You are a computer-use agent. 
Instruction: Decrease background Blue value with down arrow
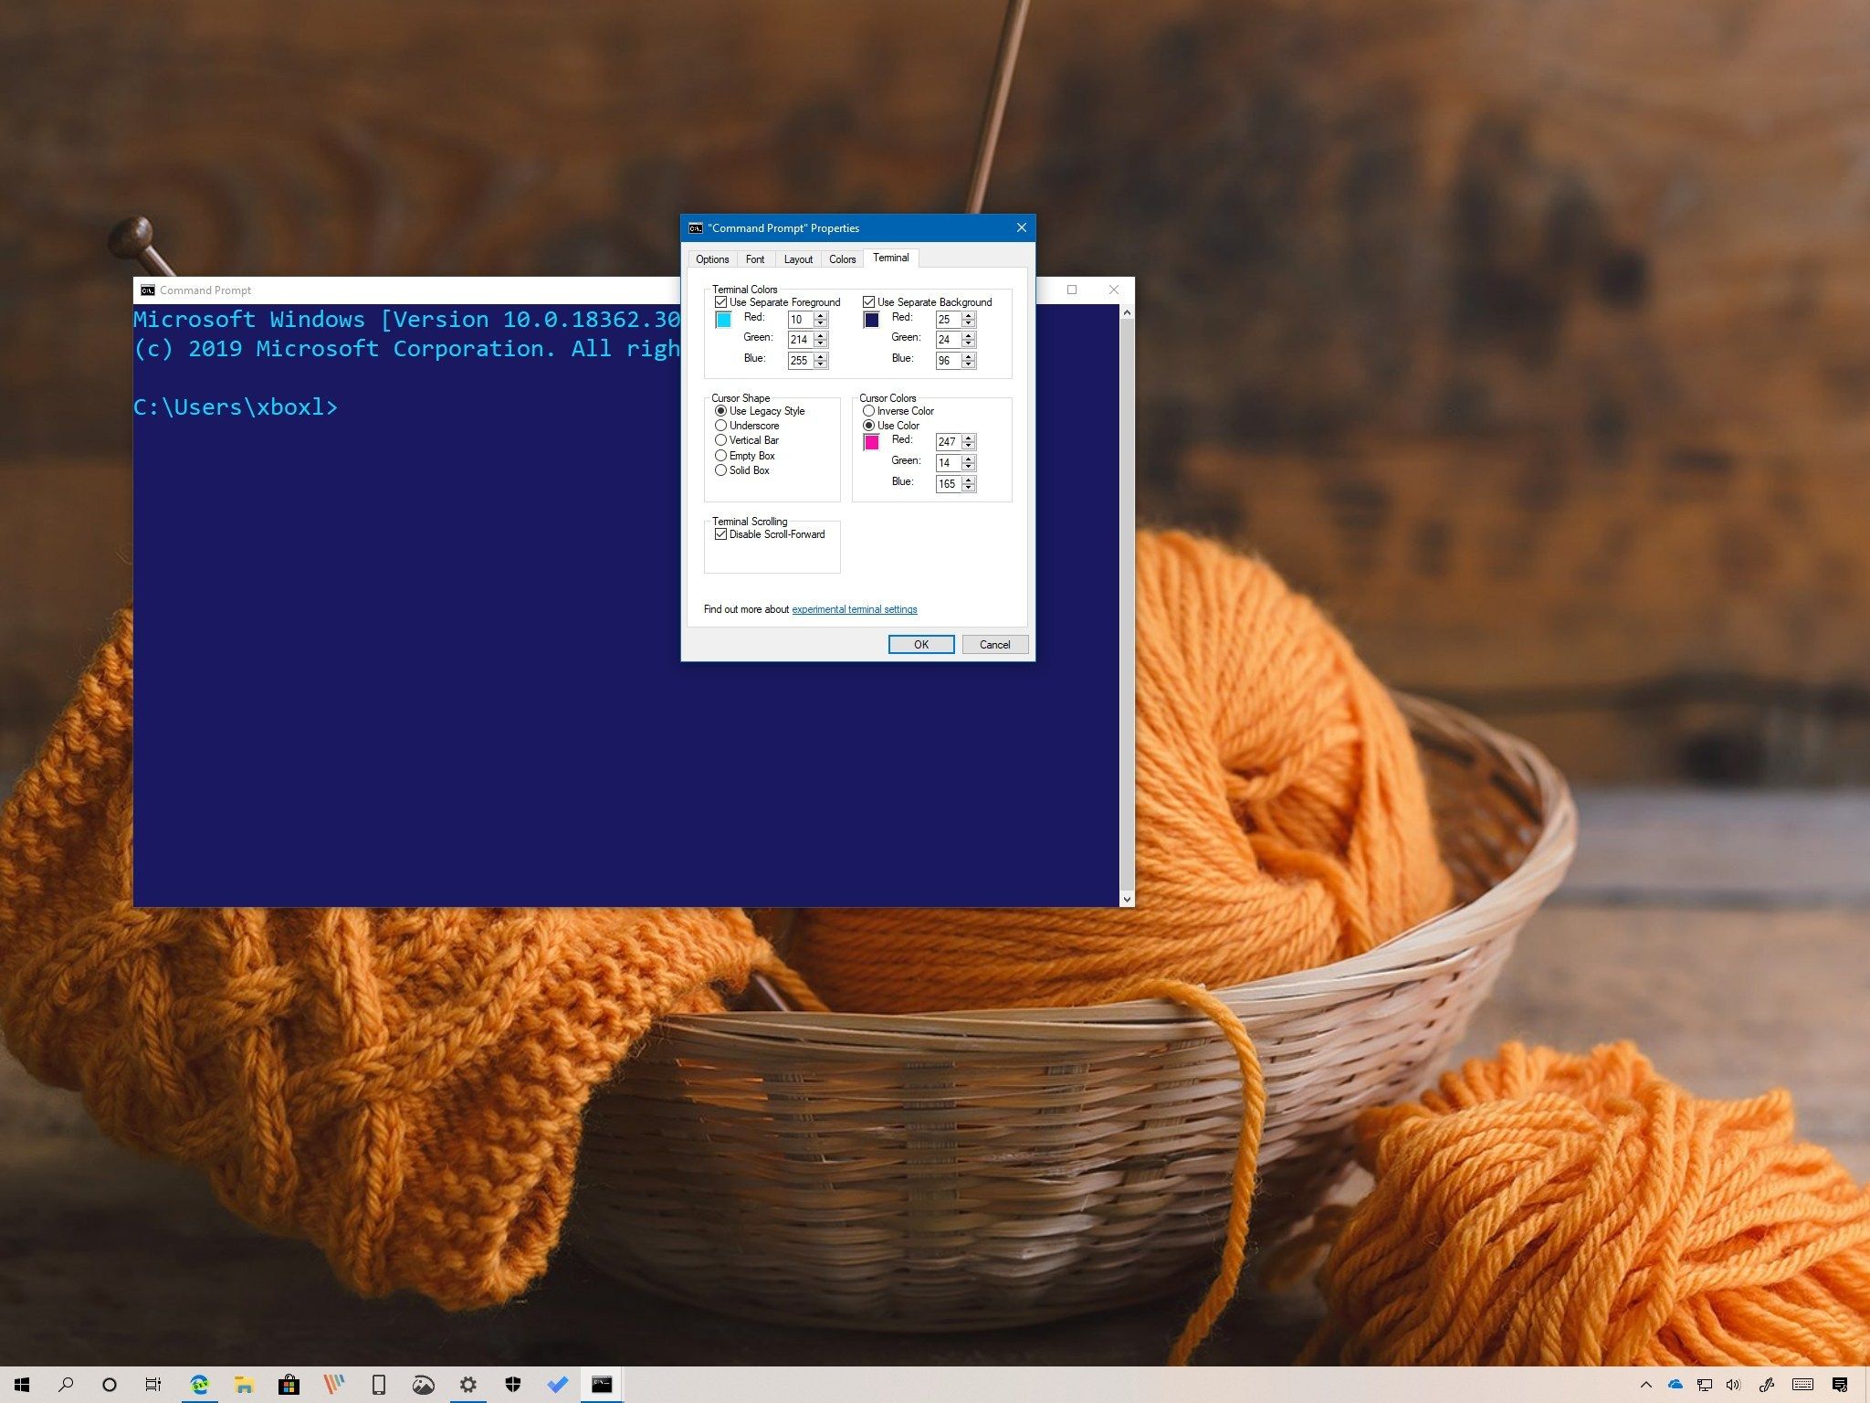point(969,364)
